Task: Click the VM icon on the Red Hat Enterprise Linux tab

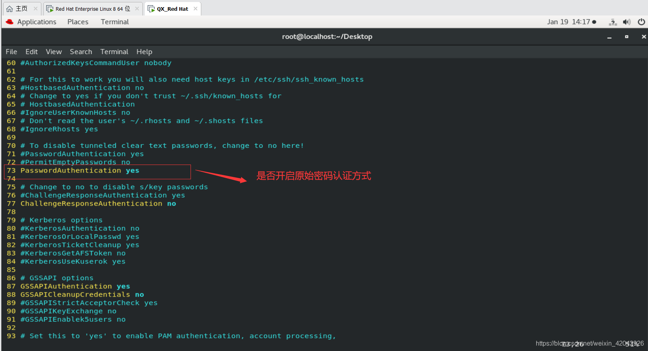Action: pos(50,9)
